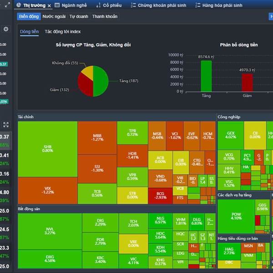Click the DLG 6.83% tile
Viewport: 273px width, 273px height.
coord(197,222)
